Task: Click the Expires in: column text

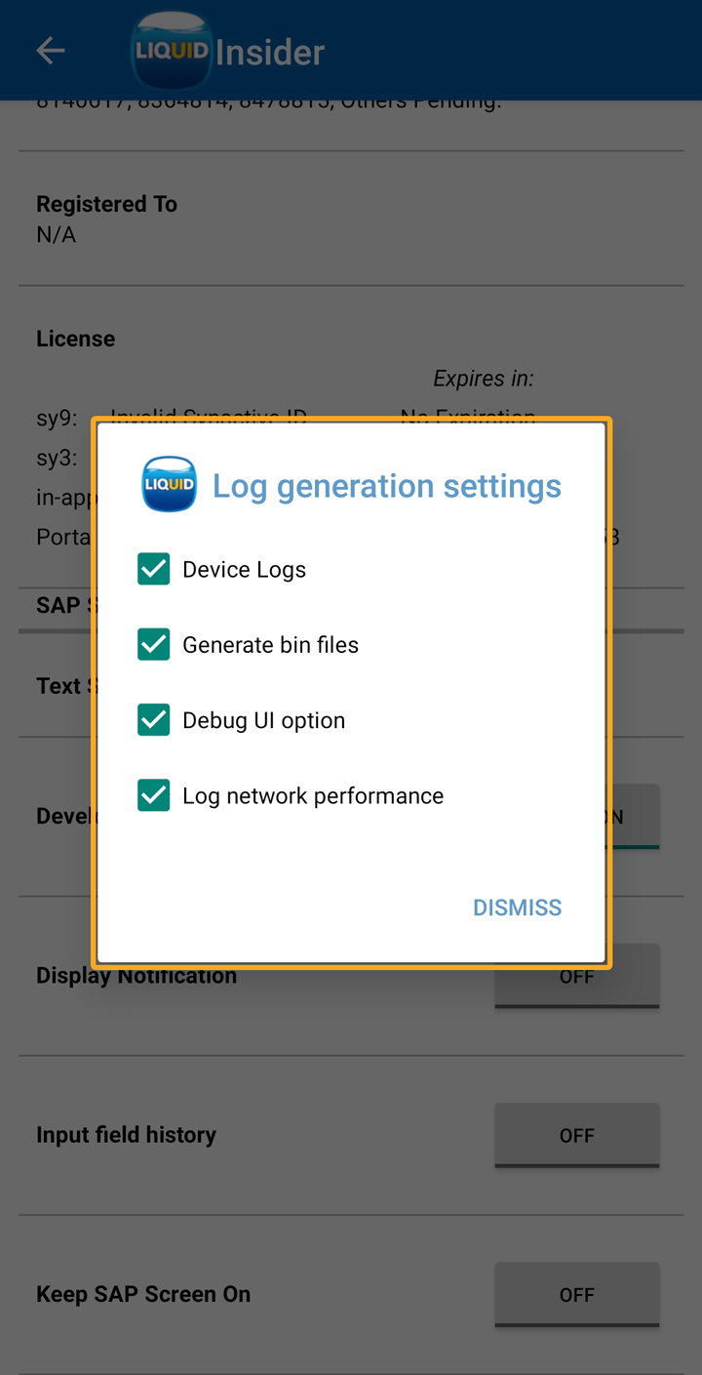Action: point(484,379)
